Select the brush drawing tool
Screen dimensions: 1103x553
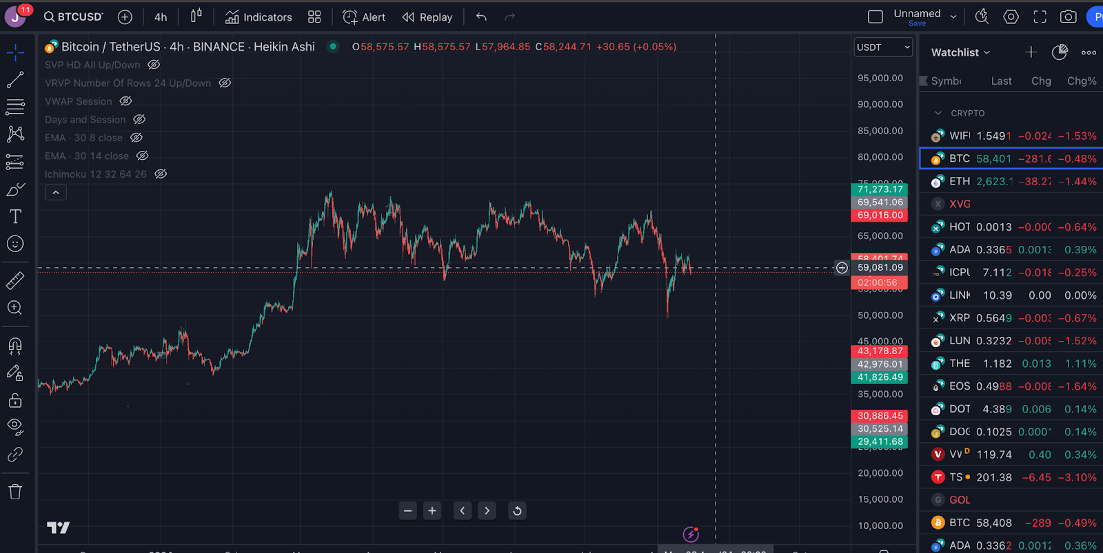tap(15, 189)
